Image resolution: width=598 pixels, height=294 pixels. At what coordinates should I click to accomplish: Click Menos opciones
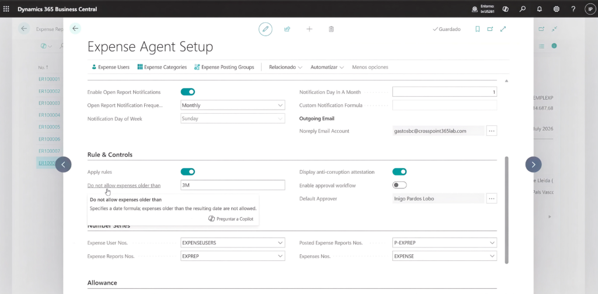coord(370,67)
